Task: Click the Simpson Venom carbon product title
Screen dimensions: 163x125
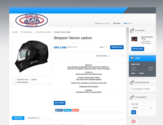Action: (73, 38)
